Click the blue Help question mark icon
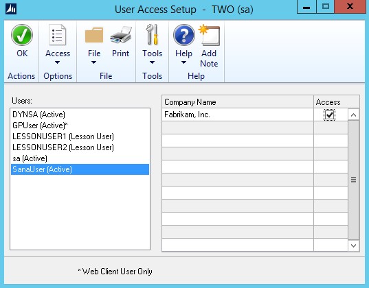369x288 pixels. 183,35
